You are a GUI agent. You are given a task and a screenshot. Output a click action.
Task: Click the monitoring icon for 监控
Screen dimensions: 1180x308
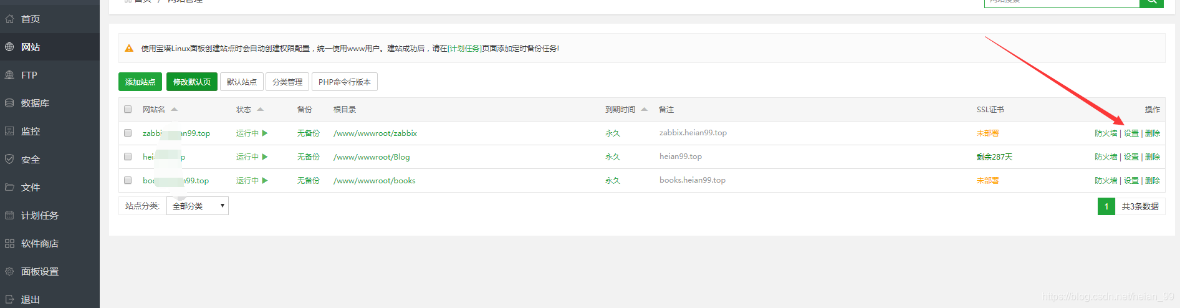9,131
